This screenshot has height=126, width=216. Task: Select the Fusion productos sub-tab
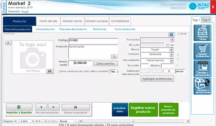click(125, 29)
